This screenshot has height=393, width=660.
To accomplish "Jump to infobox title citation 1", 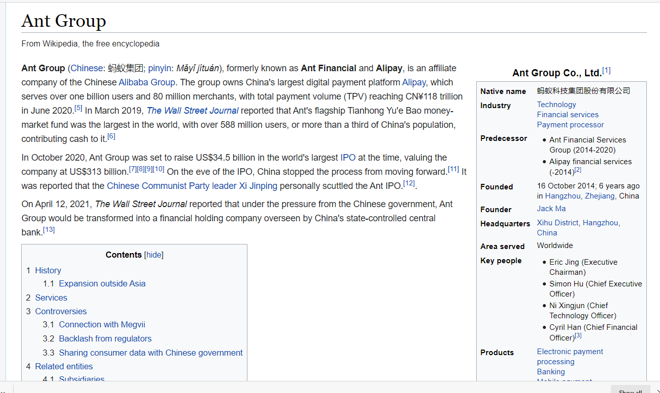I will click(606, 70).
